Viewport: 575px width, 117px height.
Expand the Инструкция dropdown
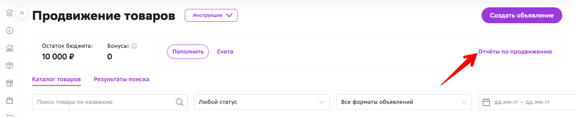[x=211, y=15]
